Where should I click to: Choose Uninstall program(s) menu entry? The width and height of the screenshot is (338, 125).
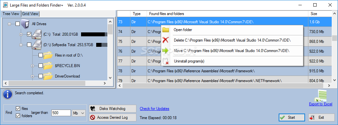click(232, 61)
